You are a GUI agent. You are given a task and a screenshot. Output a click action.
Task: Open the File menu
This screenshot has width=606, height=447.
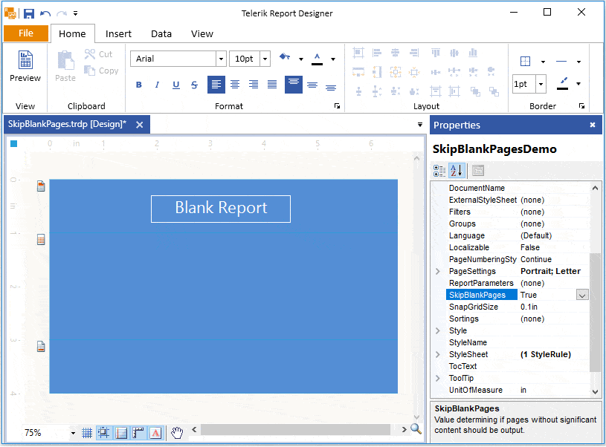pyautogui.click(x=26, y=33)
